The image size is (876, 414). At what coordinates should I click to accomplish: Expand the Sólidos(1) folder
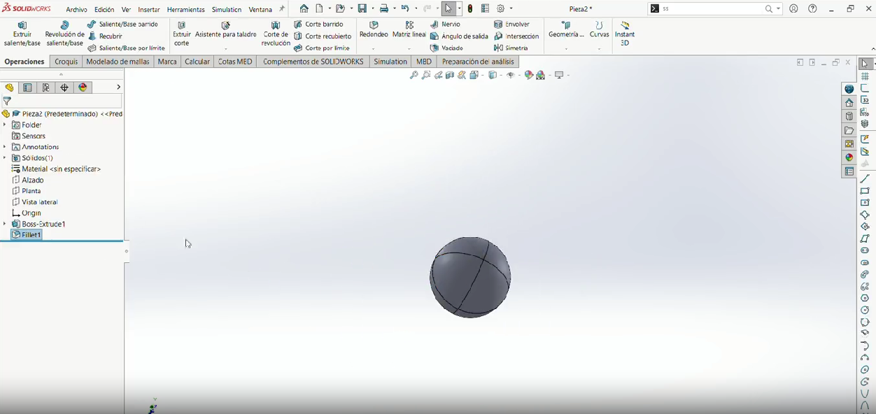[x=5, y=158]
